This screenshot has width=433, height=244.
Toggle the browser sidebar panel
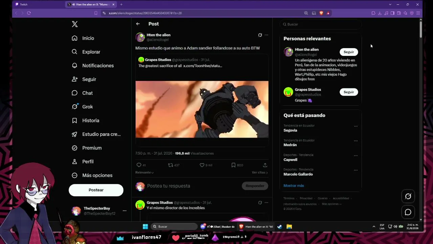click(392, 13)
